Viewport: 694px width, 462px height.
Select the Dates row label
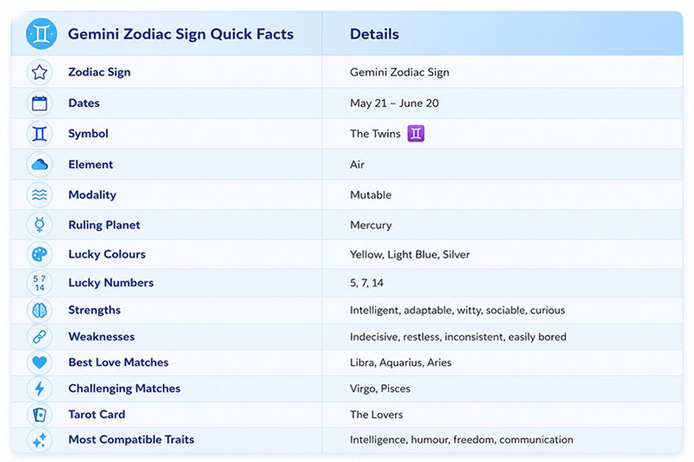(84, 103)
